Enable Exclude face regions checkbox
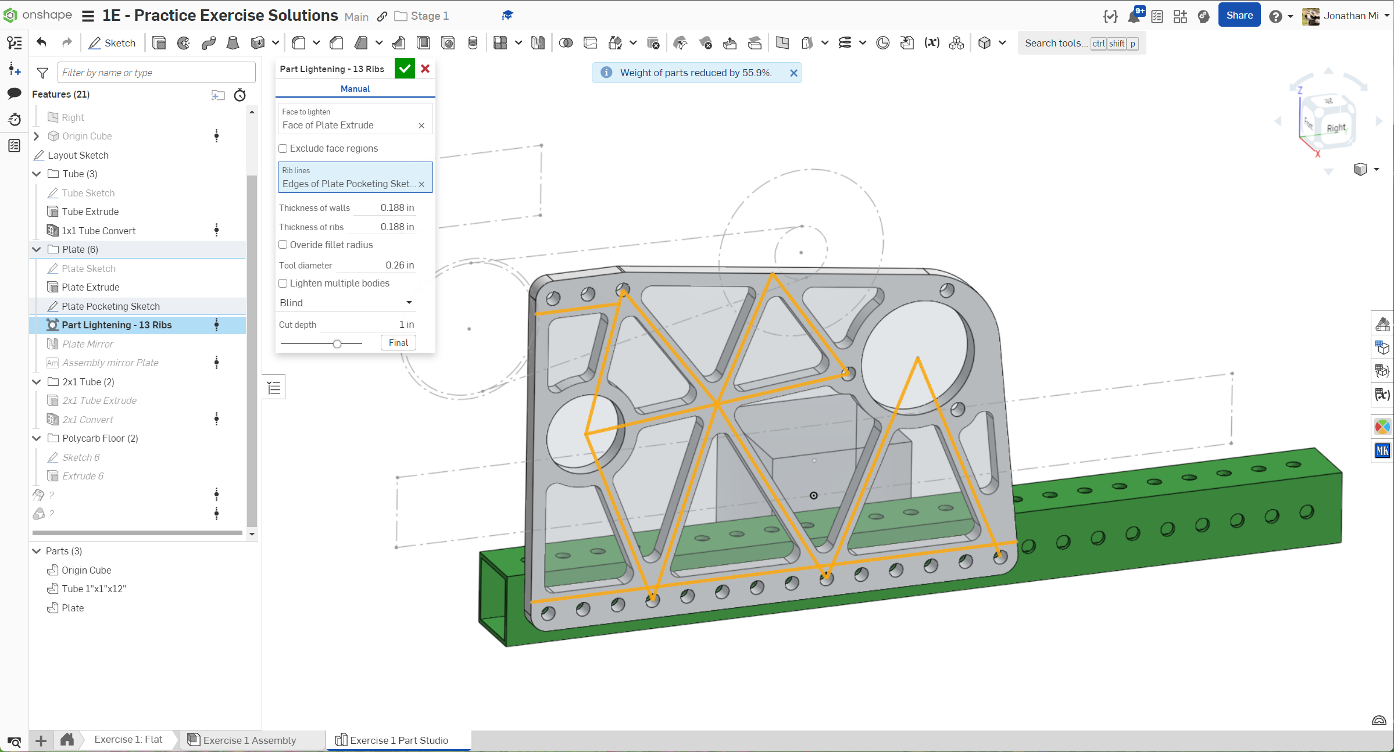The width and height of the screenshot is (1394, 752). point(283,149)
